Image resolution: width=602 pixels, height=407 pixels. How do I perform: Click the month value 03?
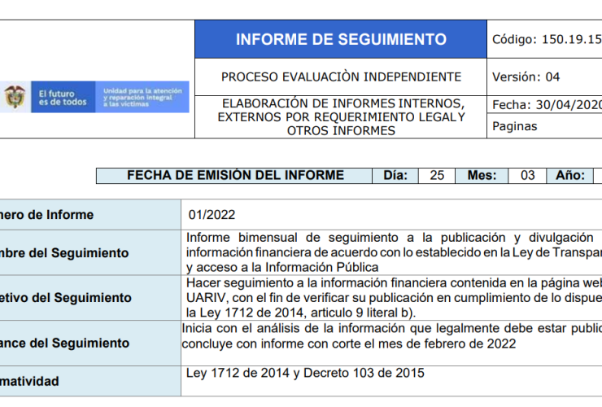527,175
